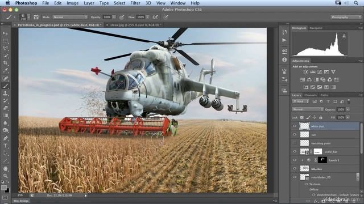The image size is (364, 204).
Task: Switch to the Navigator tab
Action: click(316, 28)
